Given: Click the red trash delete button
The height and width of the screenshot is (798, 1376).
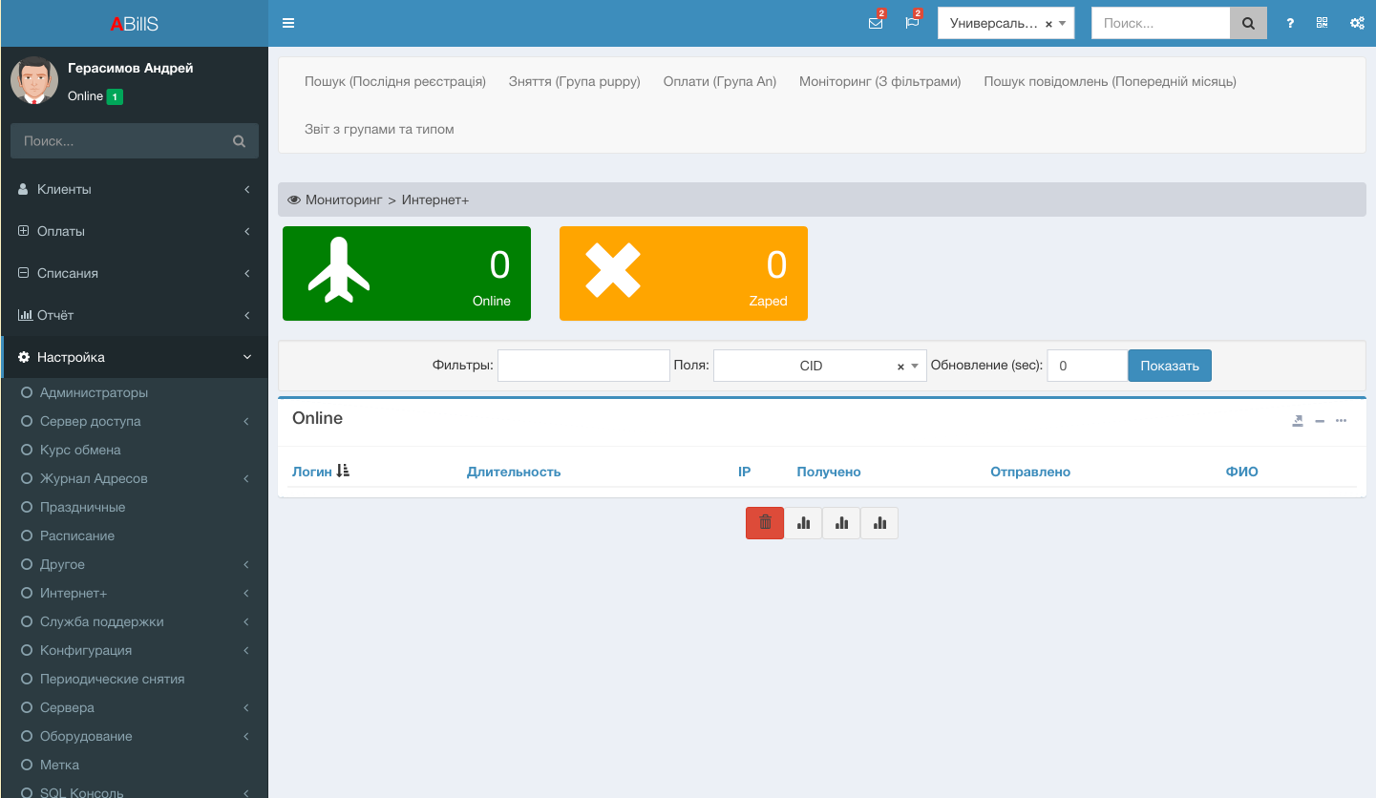Looking at the screenshot, I should coord(765,523).
